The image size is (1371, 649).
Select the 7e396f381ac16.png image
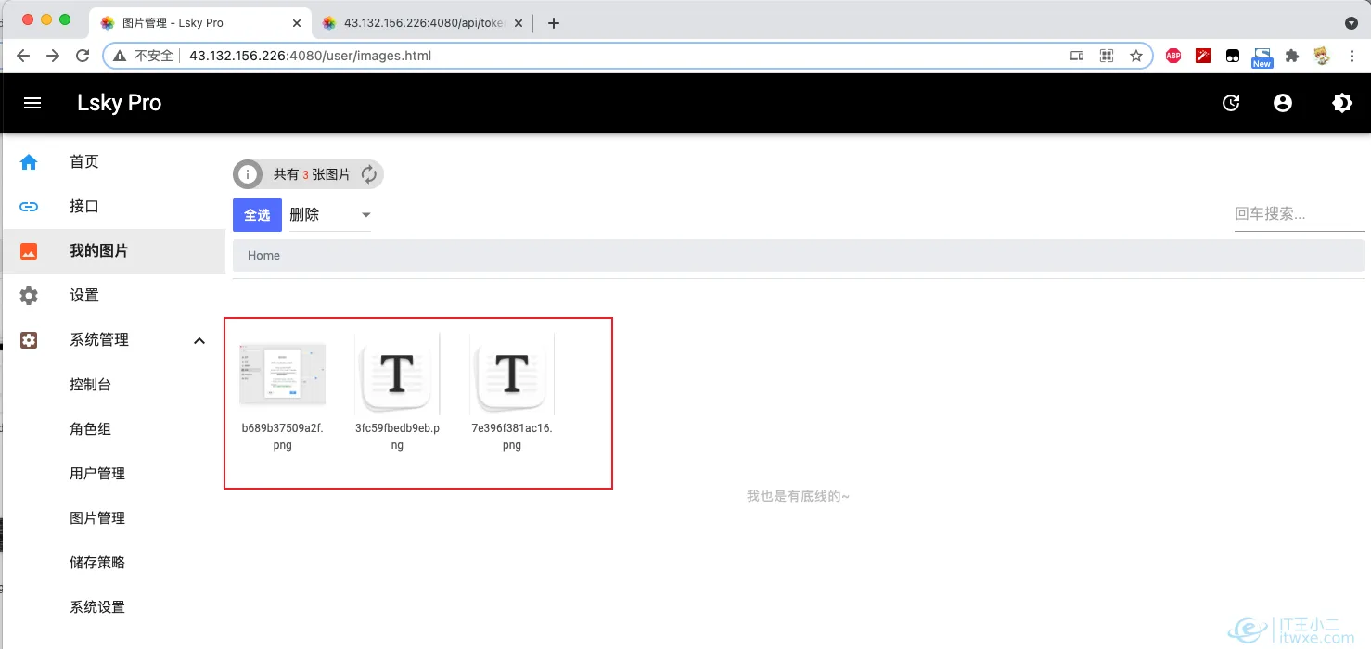pyautogui.click(x=512, y=374)
